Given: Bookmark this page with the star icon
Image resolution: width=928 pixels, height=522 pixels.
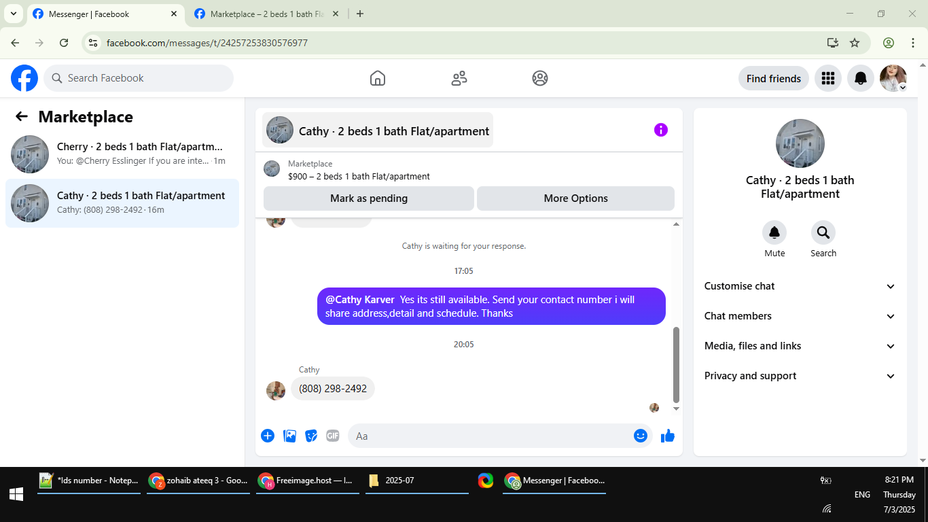Looking at the screenshot, I should (855, 43).
